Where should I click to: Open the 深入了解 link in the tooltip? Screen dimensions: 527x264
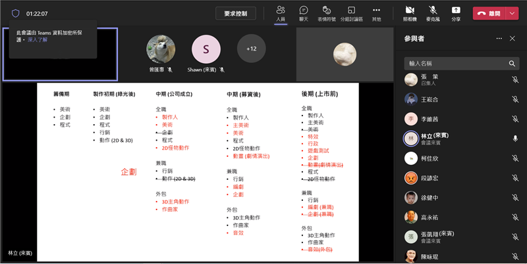(38, 40)
